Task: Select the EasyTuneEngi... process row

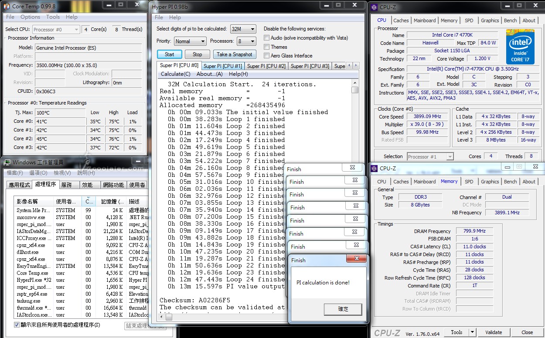Action: pos(81,266)
